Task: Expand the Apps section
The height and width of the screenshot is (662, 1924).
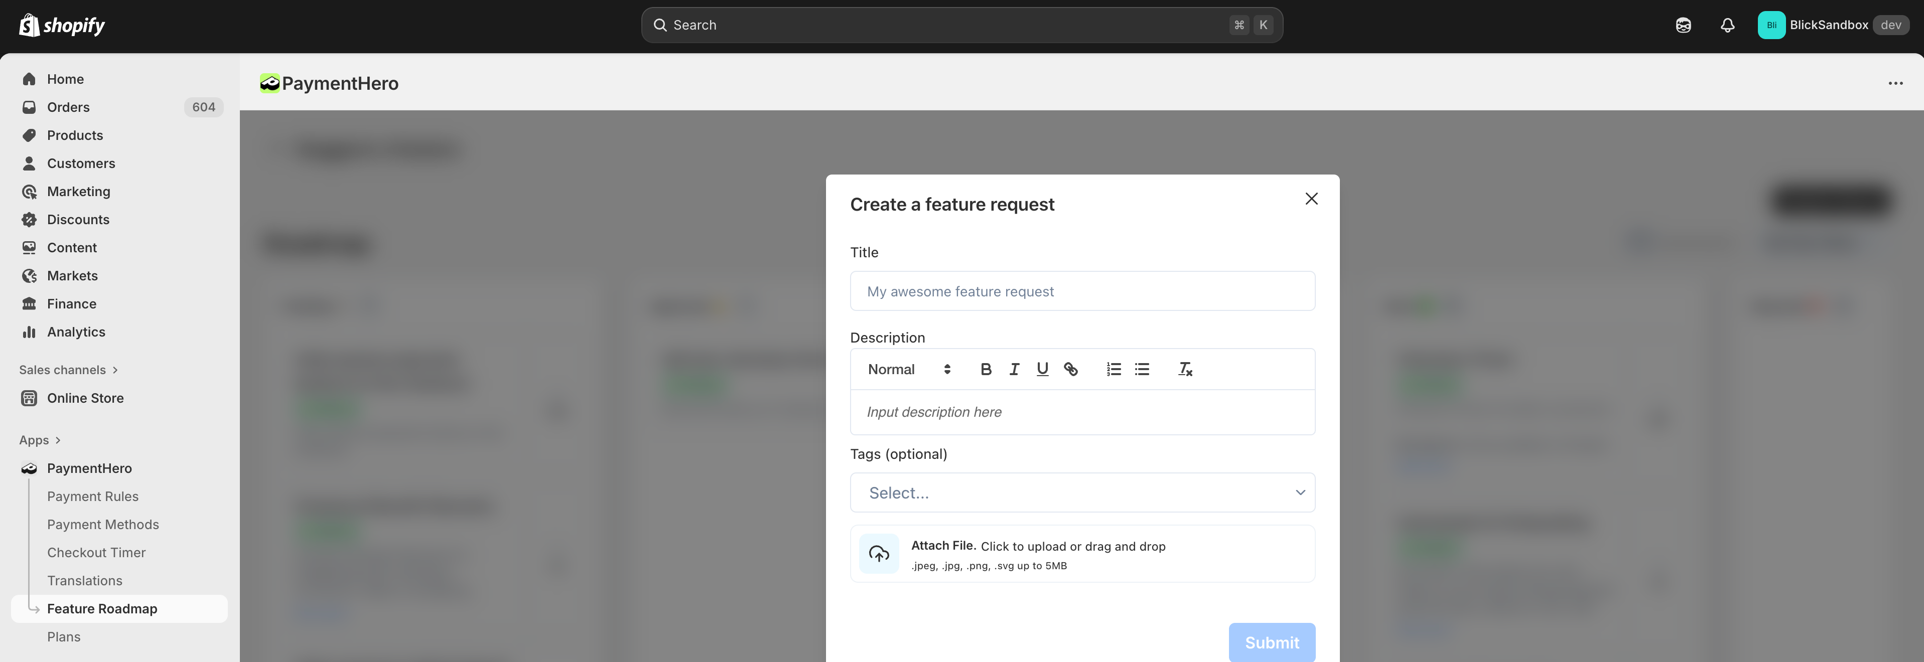Action: tap(40, 440)
